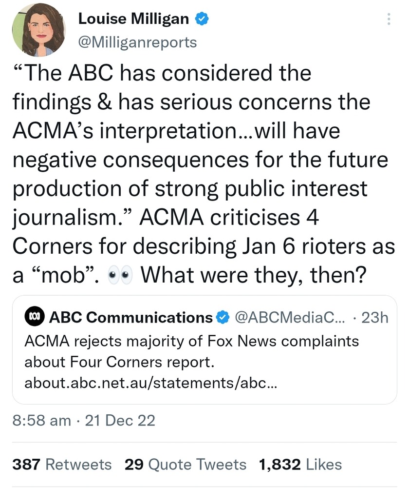The height and width of the screenshot is (488, 409).
Task: Open the @ABCMediaC... handle
Action: (x=289, y=318)
